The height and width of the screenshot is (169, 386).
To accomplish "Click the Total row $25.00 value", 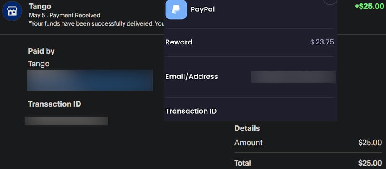I will pos(370,163).
